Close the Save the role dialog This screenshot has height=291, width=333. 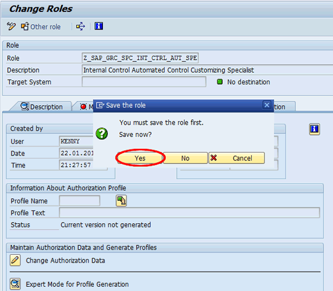267,105
